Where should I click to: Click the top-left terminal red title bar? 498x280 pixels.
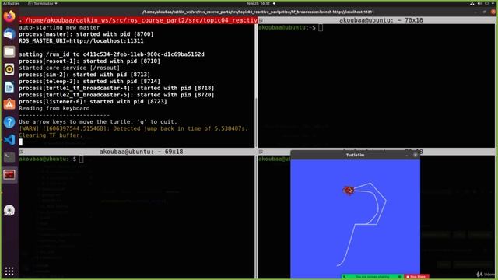(138, 20)
